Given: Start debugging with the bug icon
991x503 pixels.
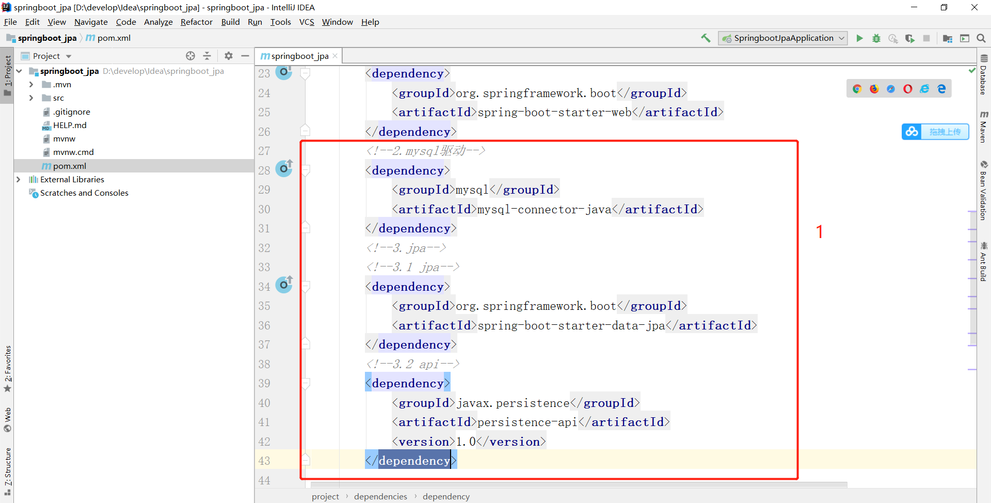Looking at the screenshot, I should pos(876,38).
